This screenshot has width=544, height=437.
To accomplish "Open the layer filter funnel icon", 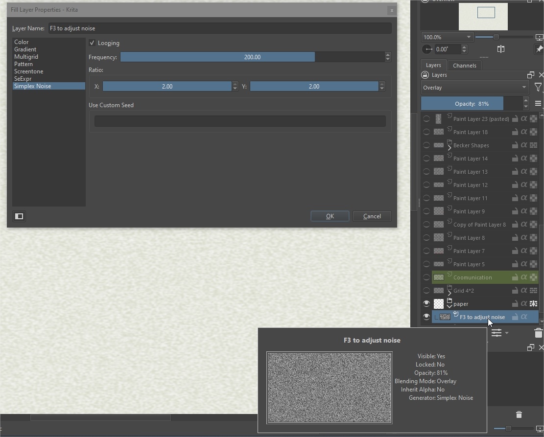I will click(538, 88).
